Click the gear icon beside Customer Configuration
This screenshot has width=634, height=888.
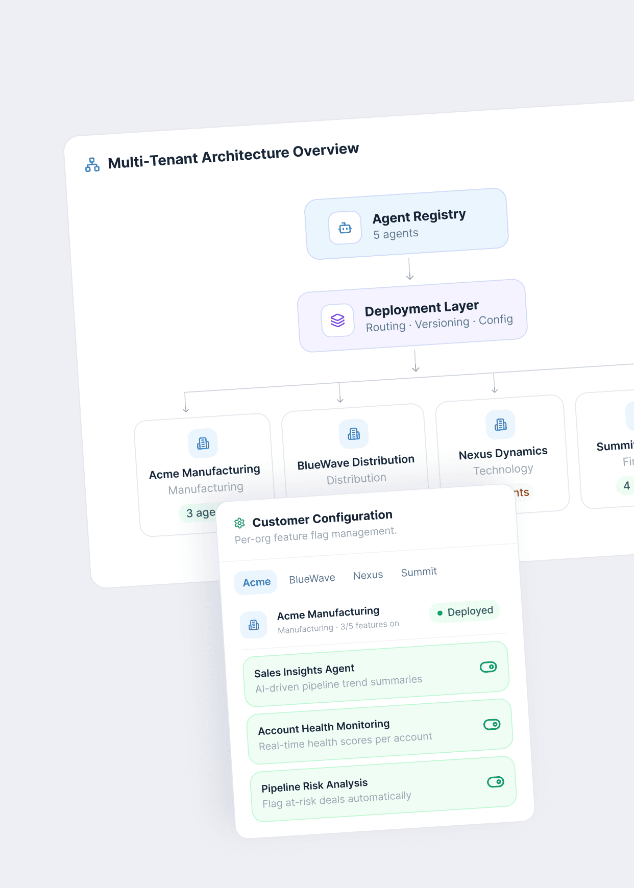pos(239,523)
